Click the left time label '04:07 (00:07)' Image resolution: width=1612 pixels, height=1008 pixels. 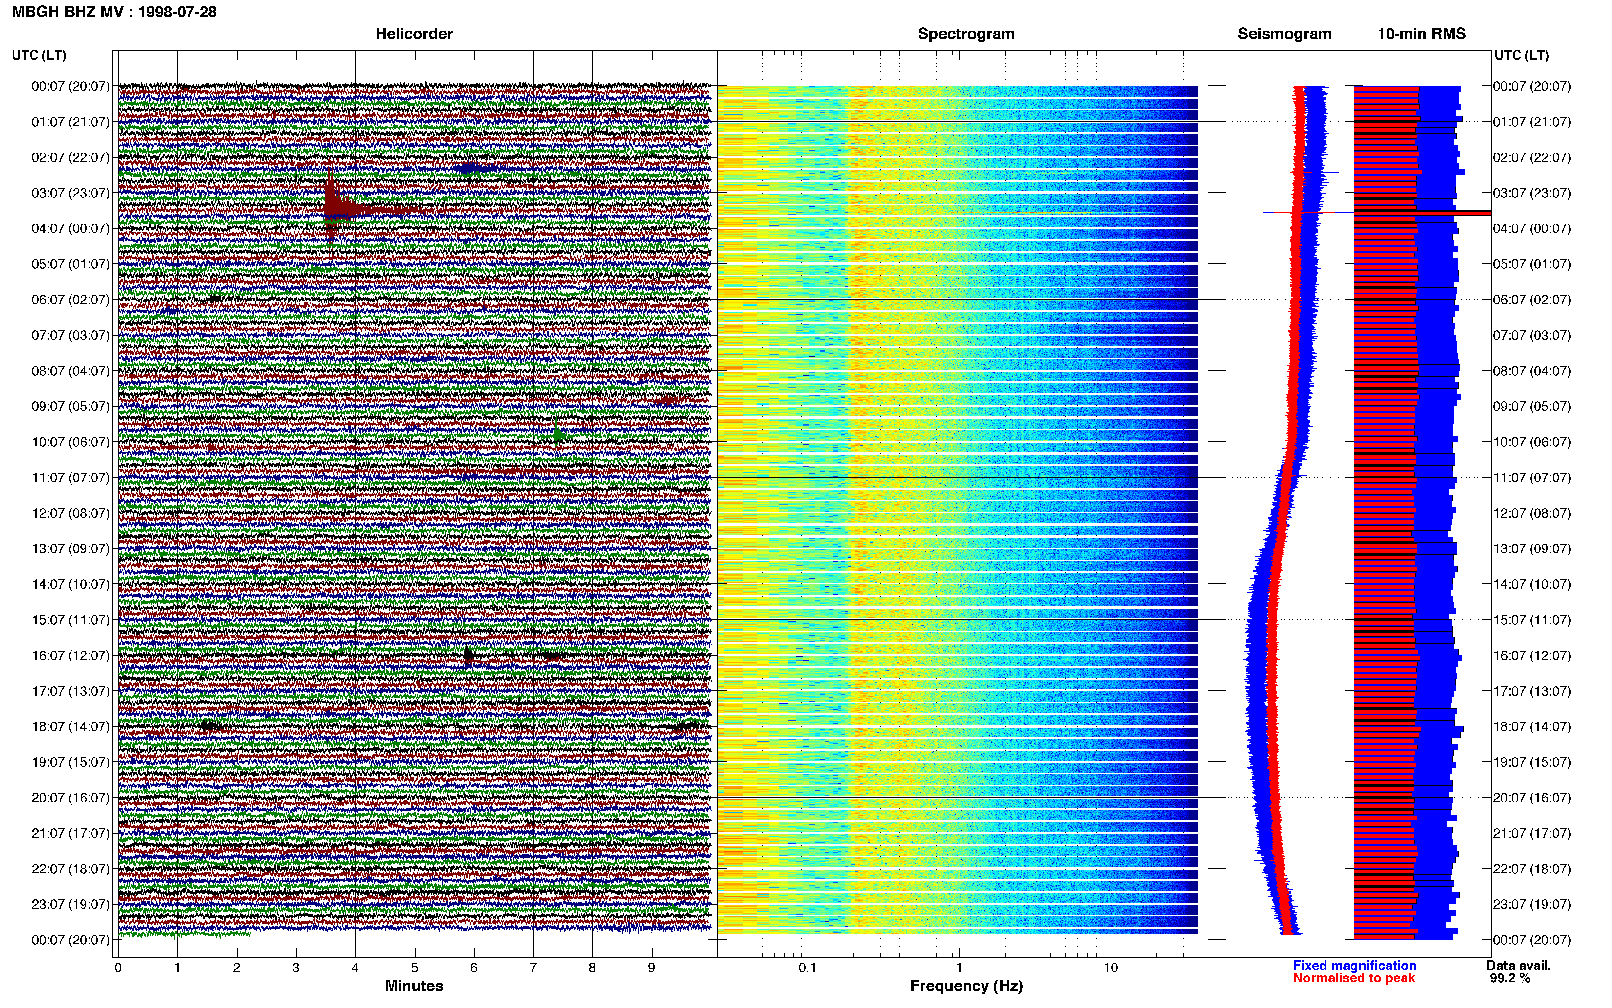(x=70, y=229)
